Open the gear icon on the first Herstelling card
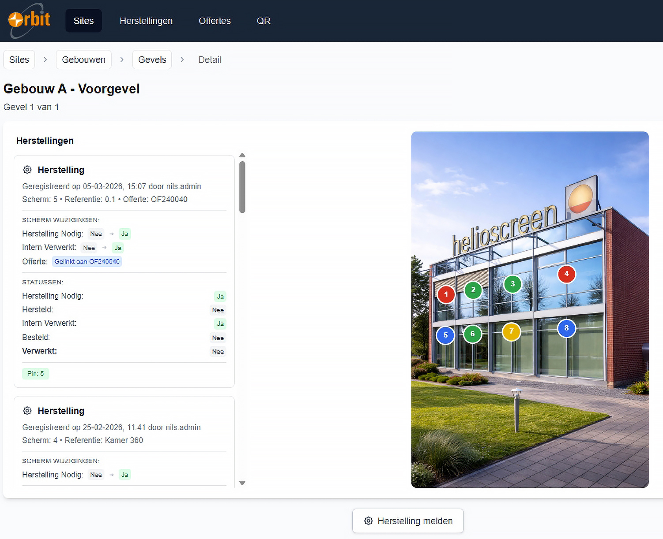The image size is (663, 539). 27,170
